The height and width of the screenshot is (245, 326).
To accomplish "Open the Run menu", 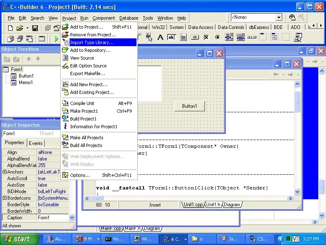I will (84, 18).
